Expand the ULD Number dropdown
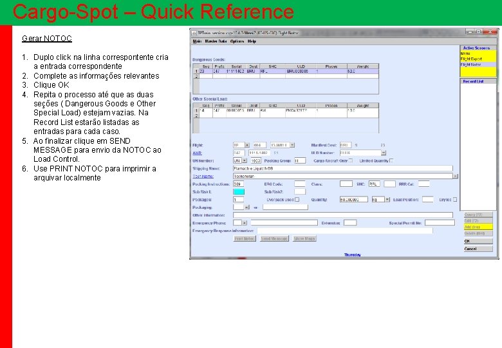The image size is (502, 348). [x=384, y=153]
